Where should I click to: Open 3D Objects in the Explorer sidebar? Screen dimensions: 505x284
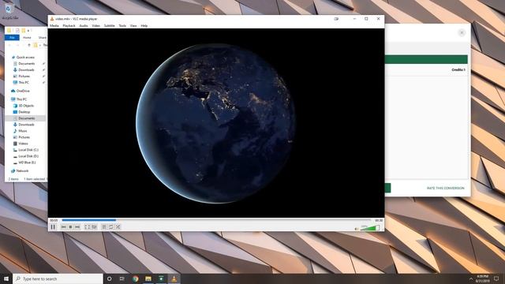[x=26, y=106]
